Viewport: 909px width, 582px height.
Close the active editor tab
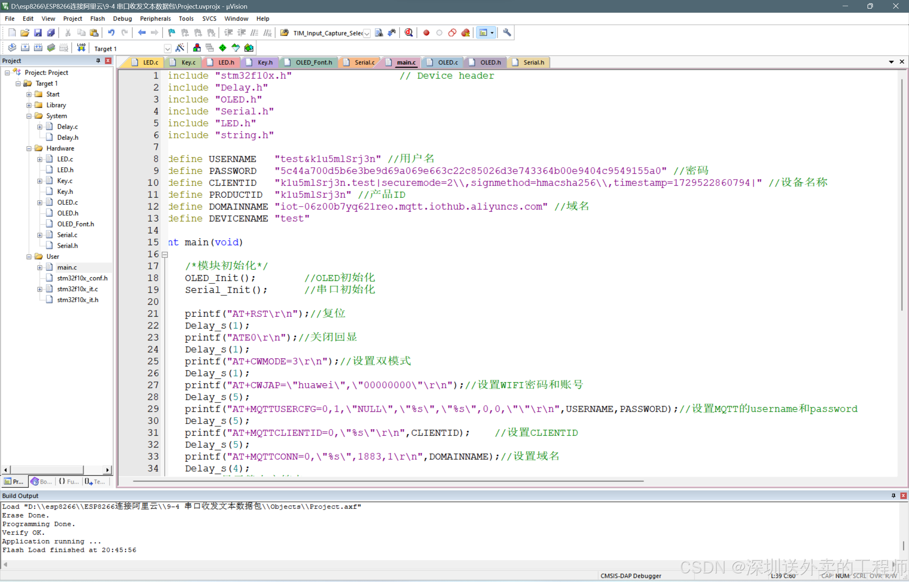[x=902, y=62]
